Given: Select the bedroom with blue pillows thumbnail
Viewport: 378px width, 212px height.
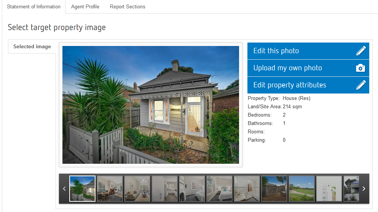Looking at the screenshot, I should click(220, 188).
